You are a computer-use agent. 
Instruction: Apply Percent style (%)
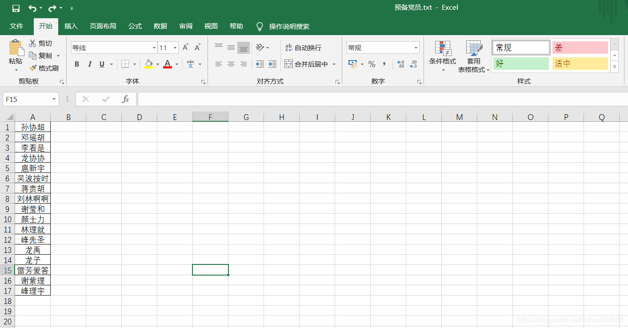tap(372, 64)
